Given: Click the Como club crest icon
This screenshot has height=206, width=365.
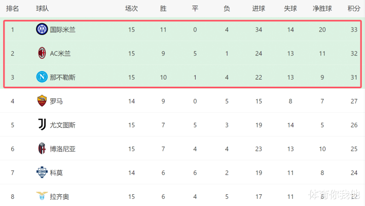Looking at the screenshot, I should click(x=42, y=173).
